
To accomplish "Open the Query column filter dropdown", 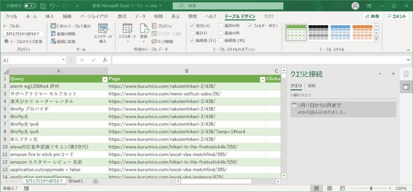I will [105, 79].
